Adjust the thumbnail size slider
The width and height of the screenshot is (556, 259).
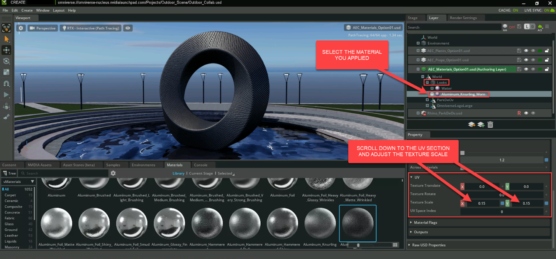(x=358, y=245)
